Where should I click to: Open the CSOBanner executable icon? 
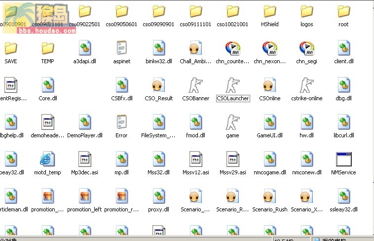(x=195, y=85)
